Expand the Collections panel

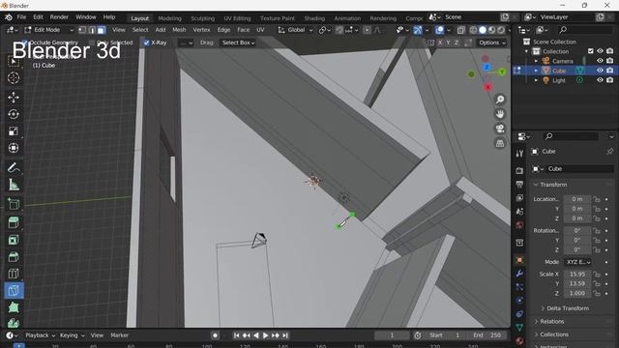coord(554,334)
